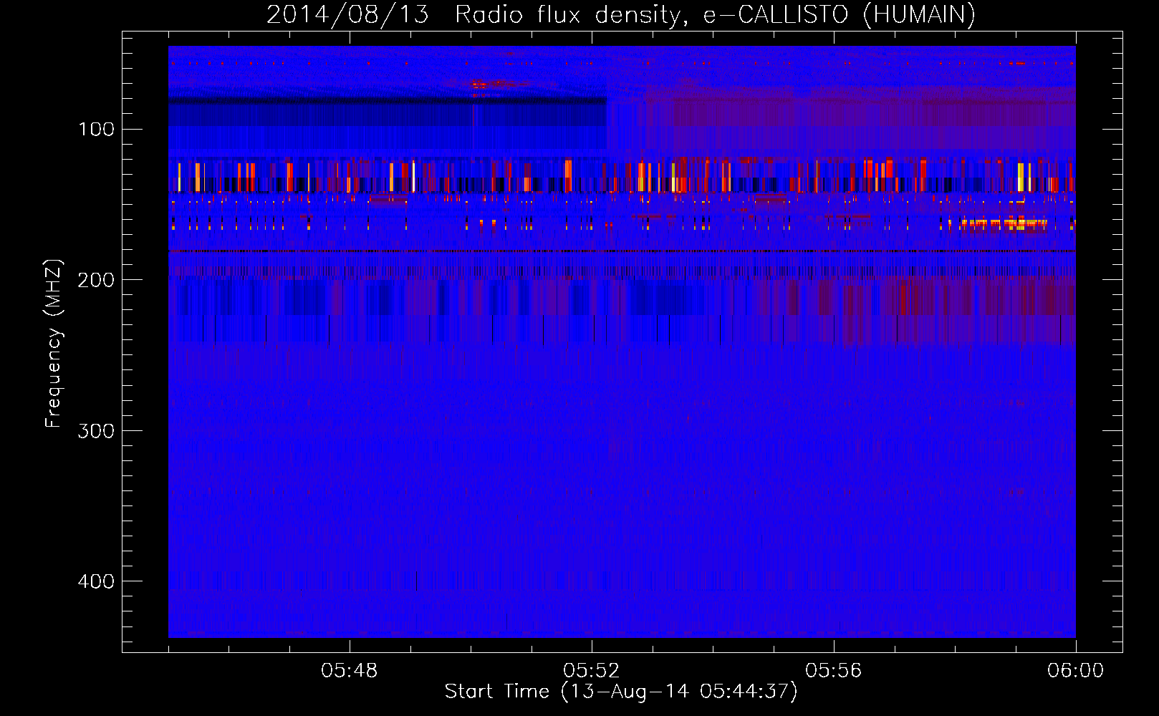This screenshot has height=716, width=1159.
Task: Click the 05:52 time tick label
Action: [591, 671]
